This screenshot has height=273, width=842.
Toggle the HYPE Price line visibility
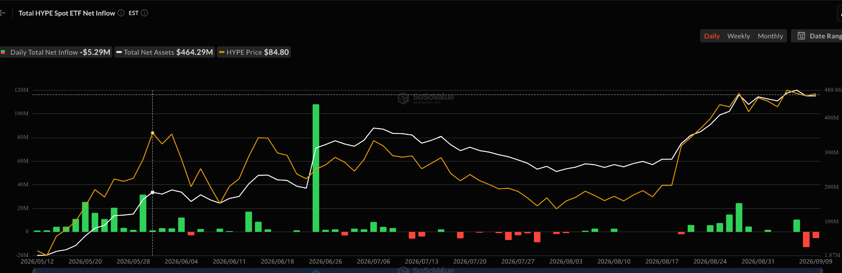[x=254, y=52]
